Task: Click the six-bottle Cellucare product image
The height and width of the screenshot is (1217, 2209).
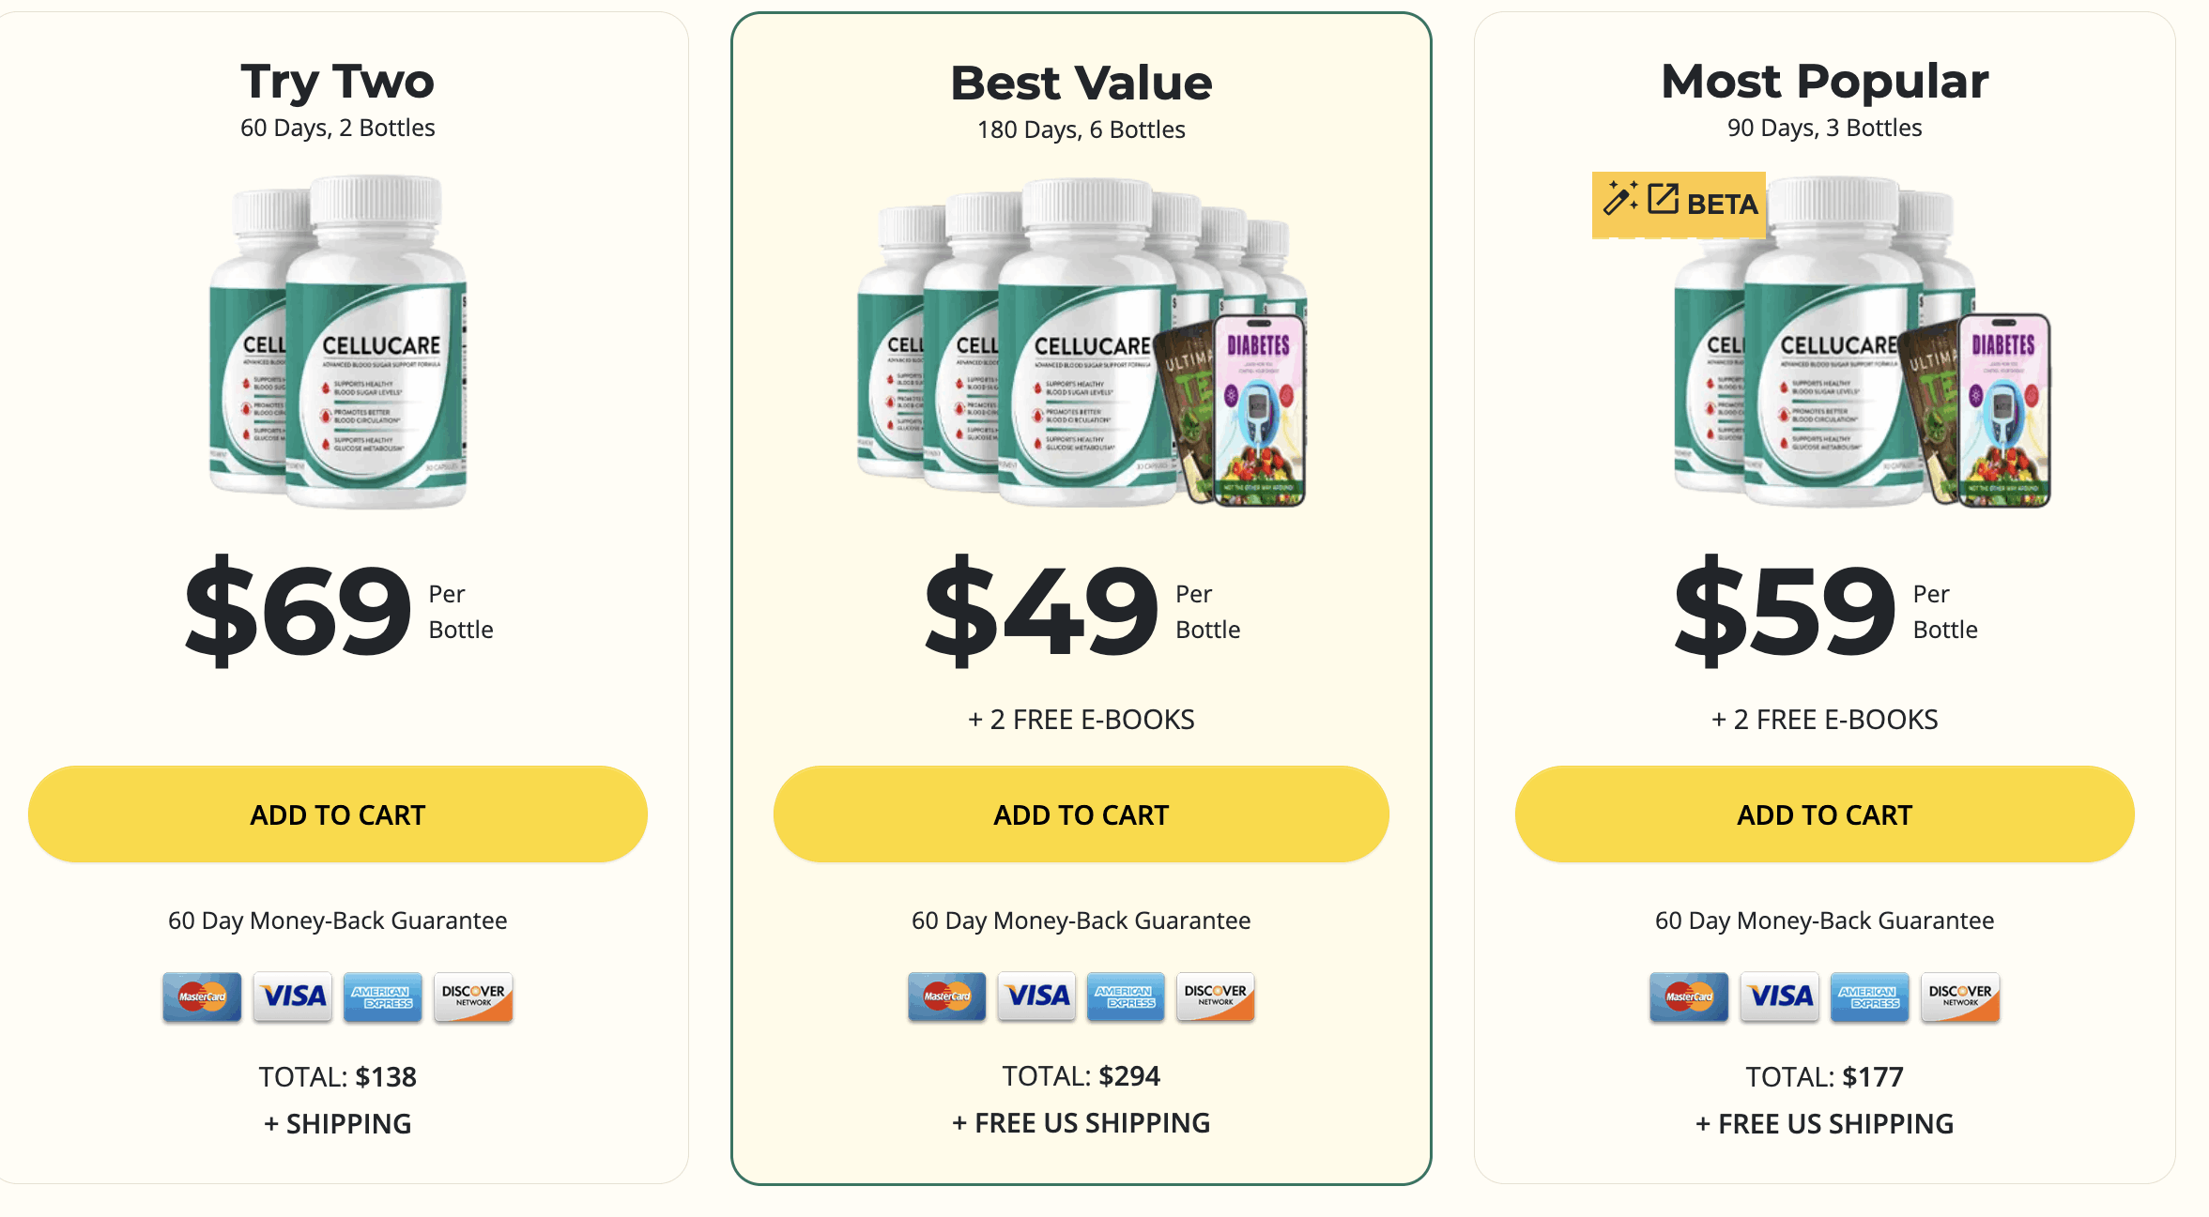Action: [x=1081, y=344]
